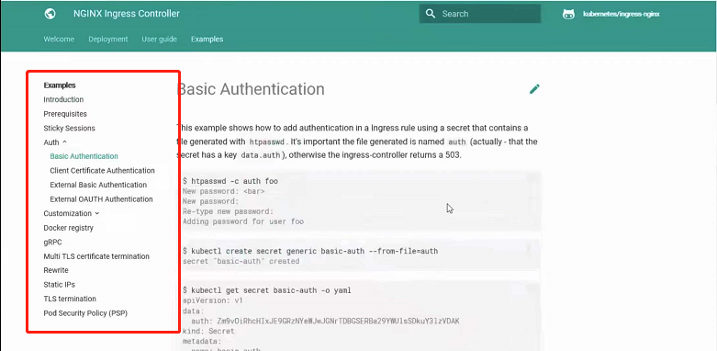Click the search magnifier icon
Viewport: 717px width, 351px height.
431,14
